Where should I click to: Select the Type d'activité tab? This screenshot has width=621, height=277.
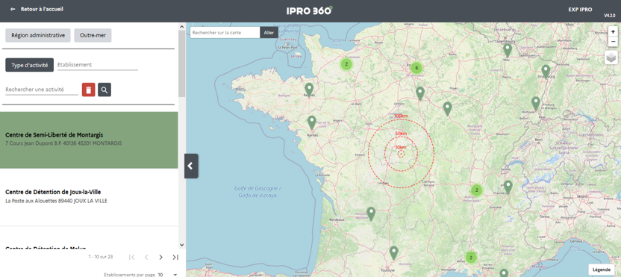30,65
